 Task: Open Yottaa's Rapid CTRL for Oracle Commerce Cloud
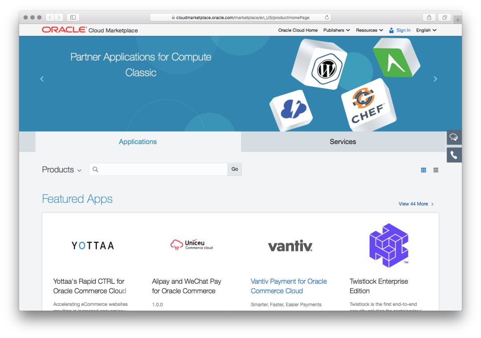pyautogui.click(x=90, y=286)
